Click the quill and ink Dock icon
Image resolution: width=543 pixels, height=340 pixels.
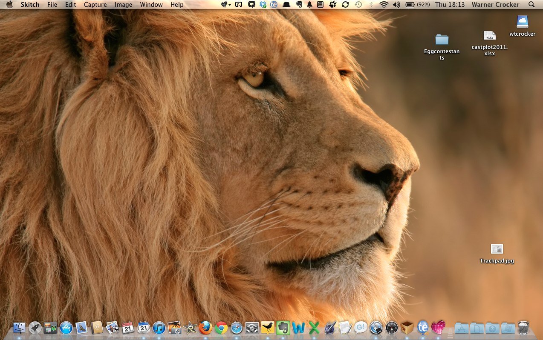330,328
